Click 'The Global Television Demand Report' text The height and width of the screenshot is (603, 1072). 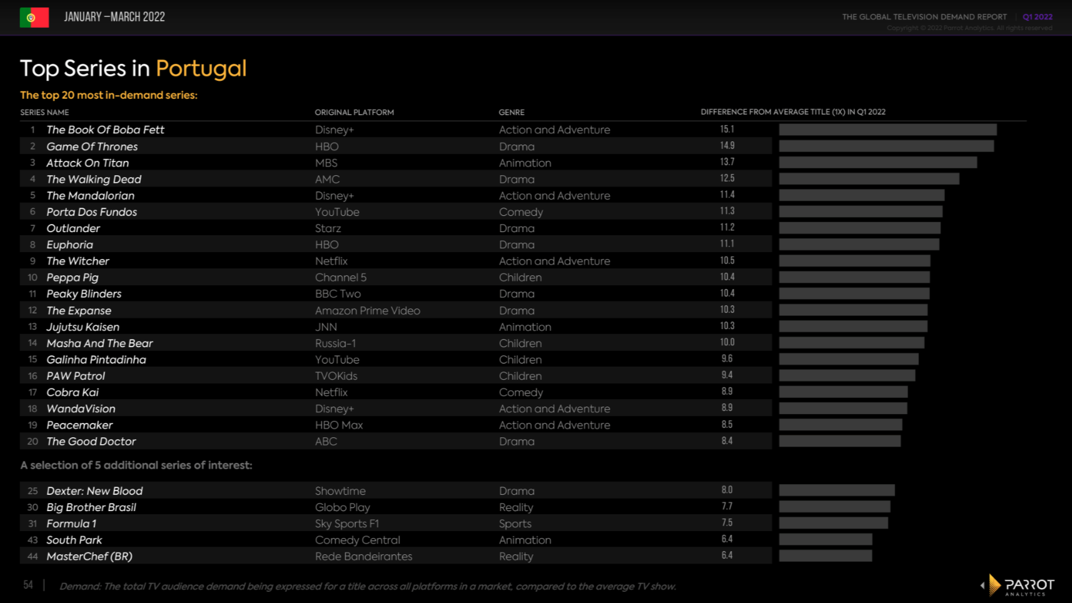[x=924, y=17]
